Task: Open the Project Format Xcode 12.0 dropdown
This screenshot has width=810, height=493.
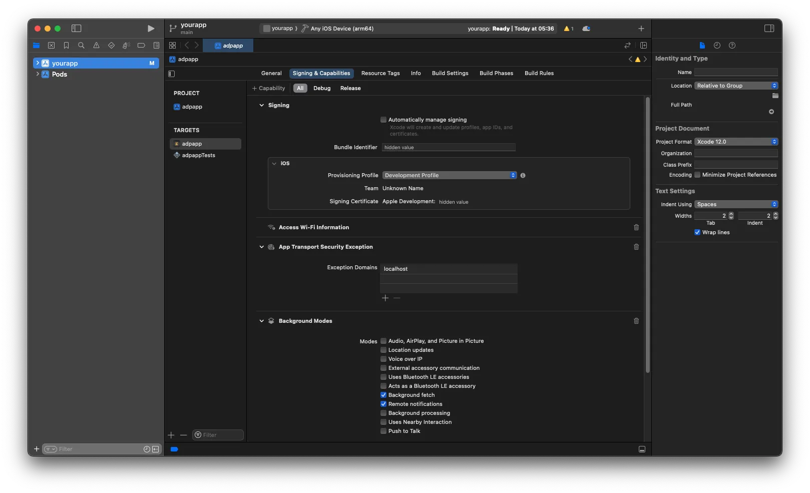Action: pyautogui.click(x=736, y=142)
